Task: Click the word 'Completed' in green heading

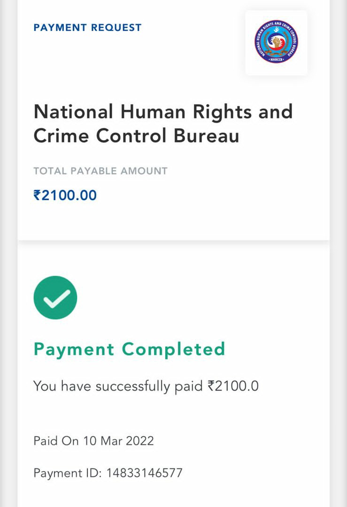Action: click(x=173, y=349)
